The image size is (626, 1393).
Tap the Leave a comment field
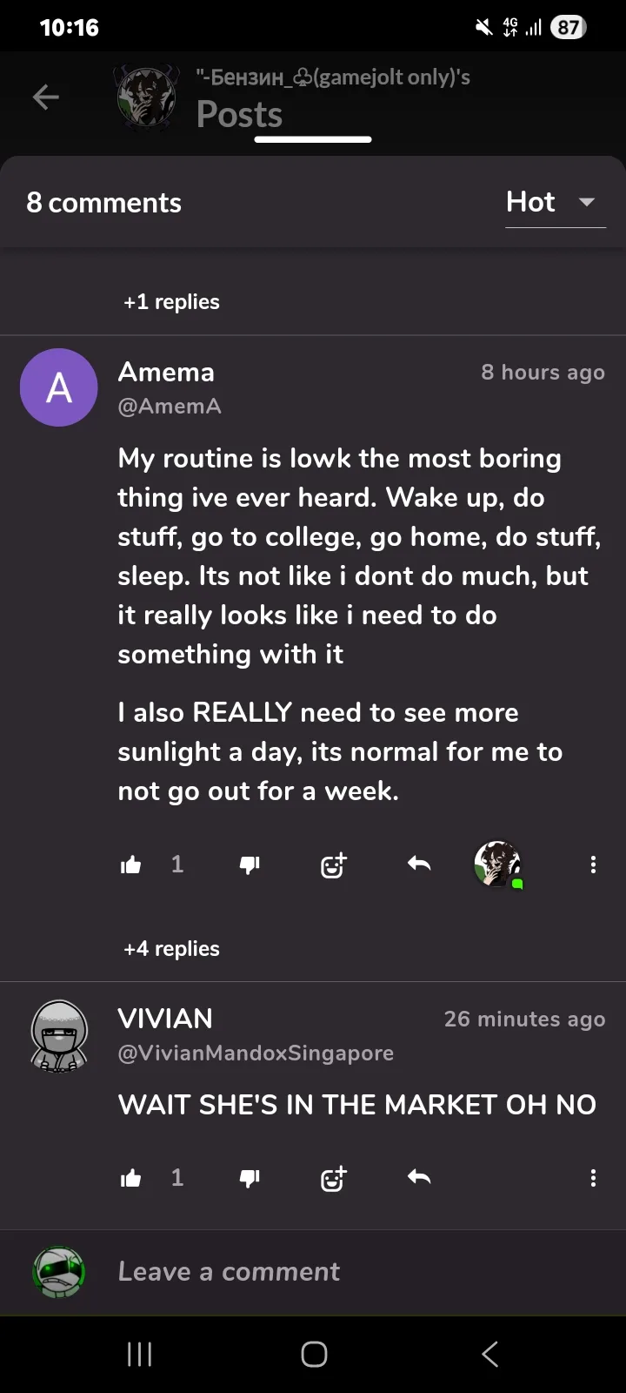(229, 1271)
